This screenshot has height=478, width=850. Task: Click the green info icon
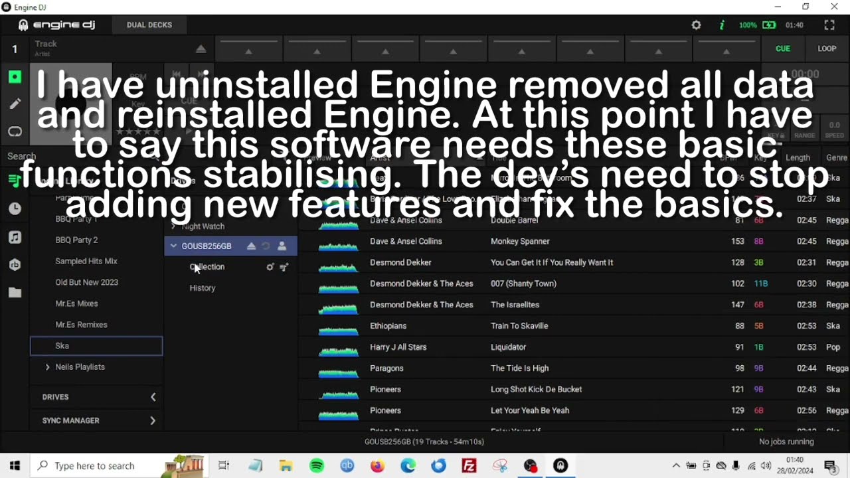(722, 25)
